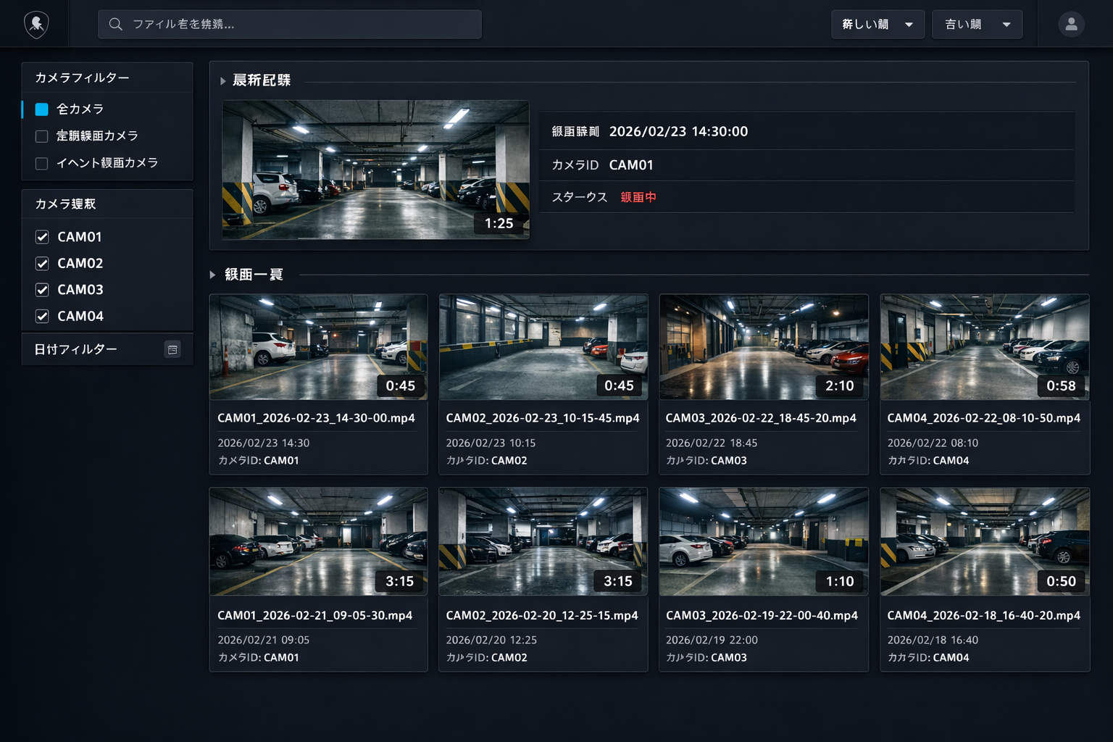This screenshot has height=742, width=1113.
Task: Open the user profile avatar icon
Action: (x=1071, y=24)
